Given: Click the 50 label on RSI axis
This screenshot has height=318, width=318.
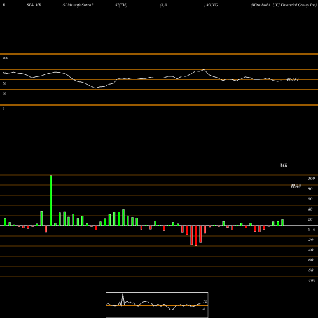Looking at the screenshot, I should point(4,83).
